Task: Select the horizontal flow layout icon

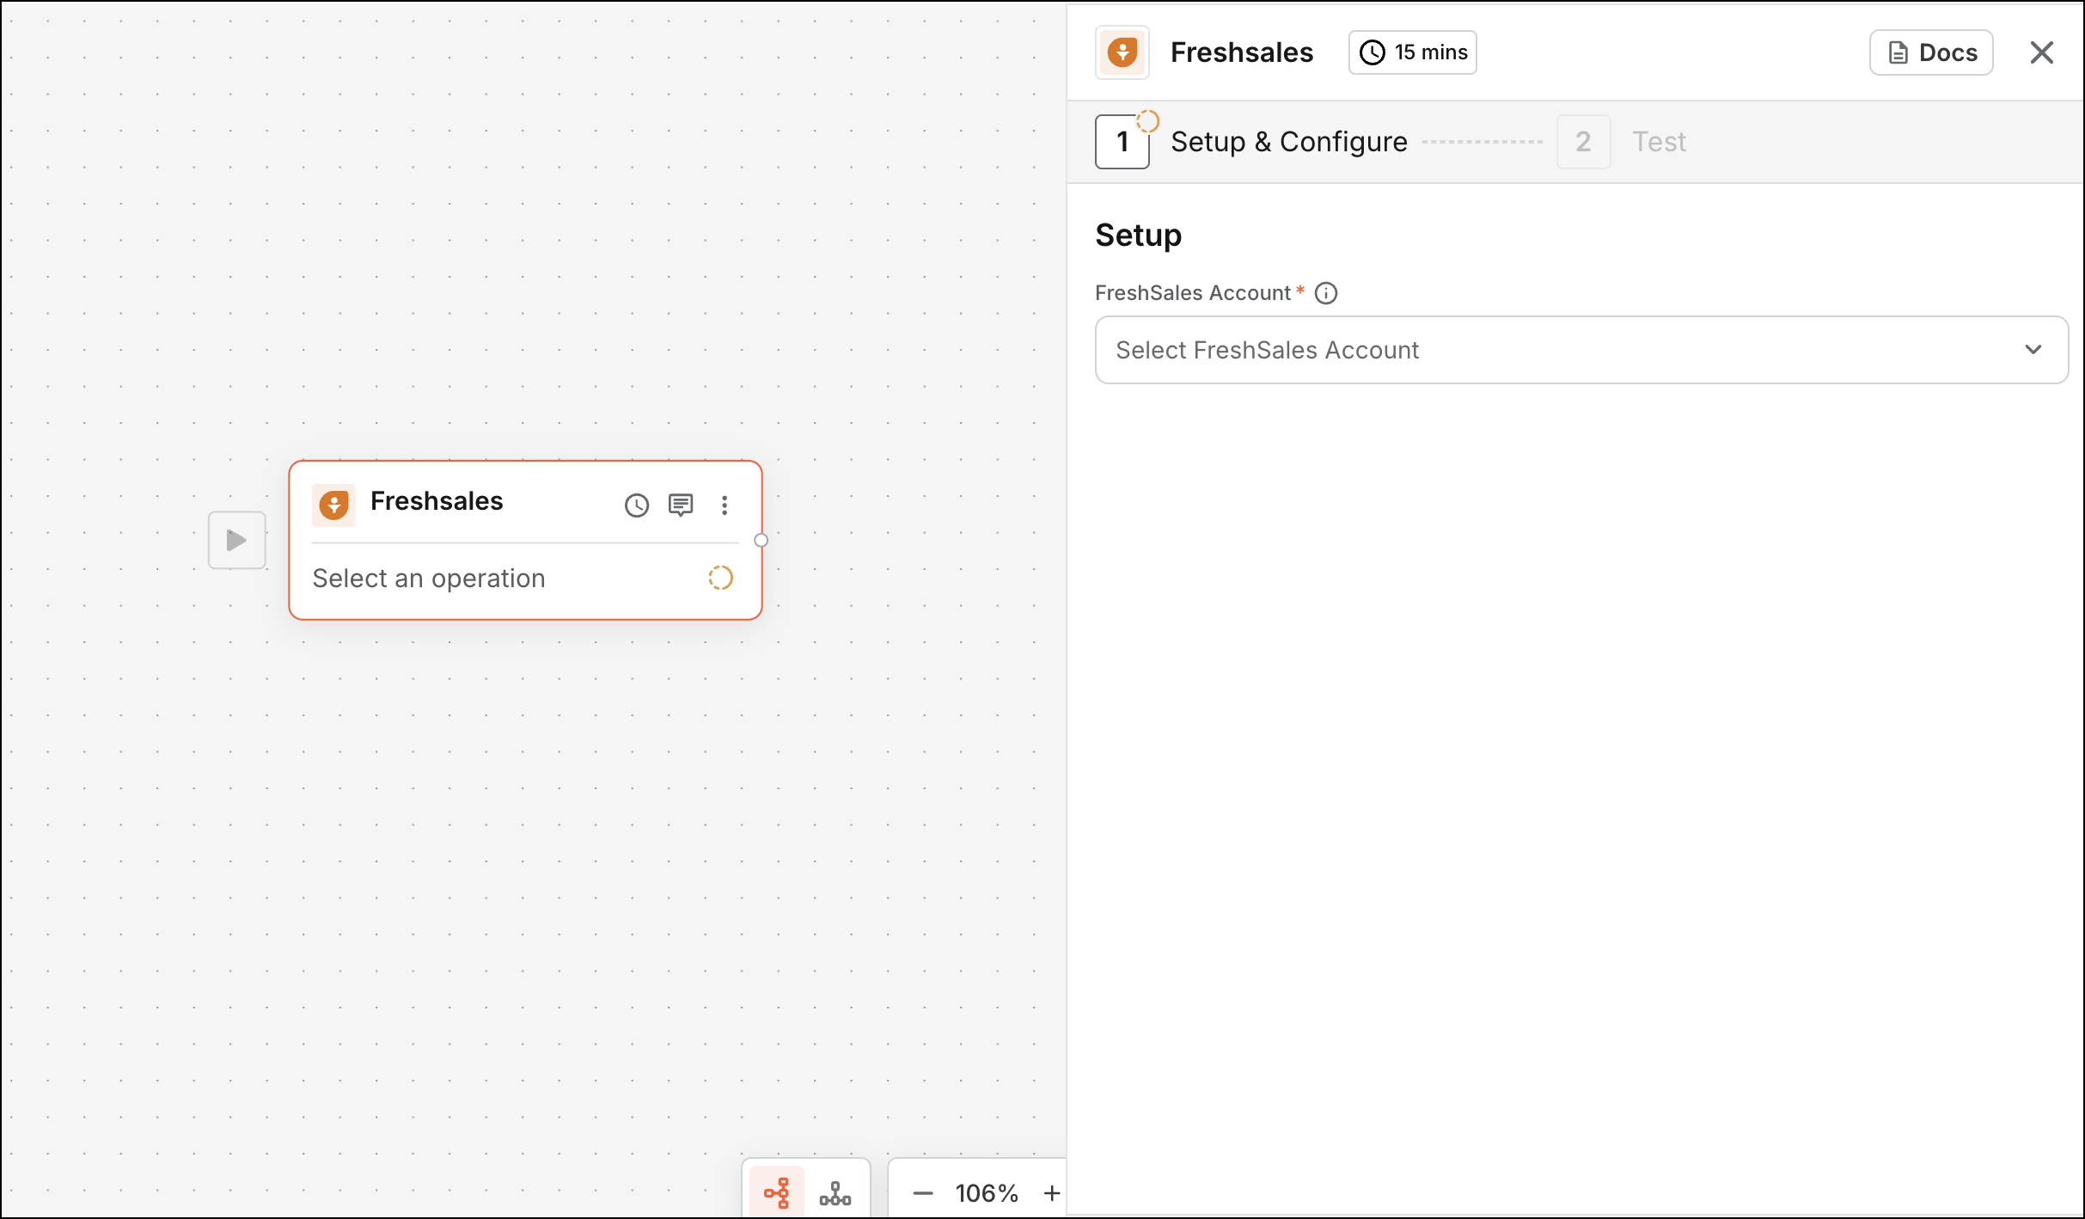Action: [777, 1193]
